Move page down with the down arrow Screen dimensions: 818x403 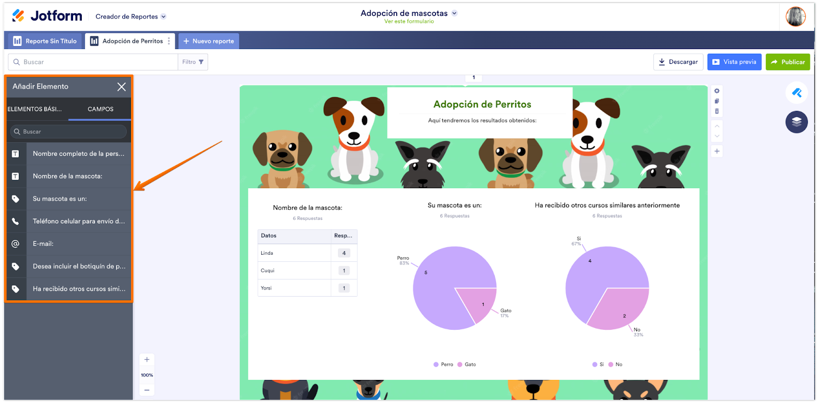coord(717,136)
